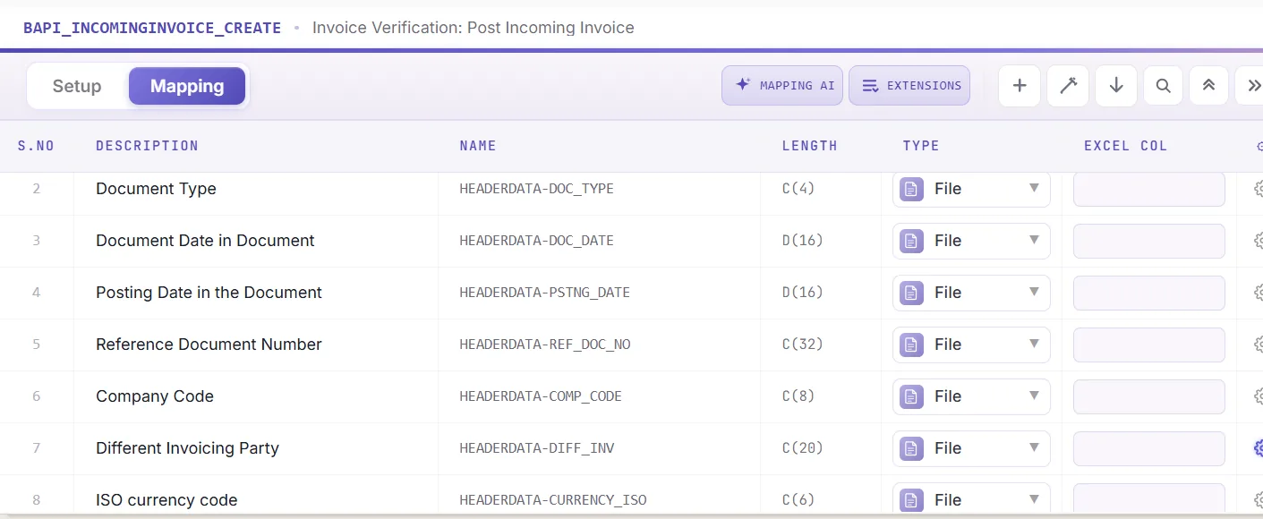Select Document Date in Document description
The width and height of the screenshot is (1263, 519).
(205, 241)
